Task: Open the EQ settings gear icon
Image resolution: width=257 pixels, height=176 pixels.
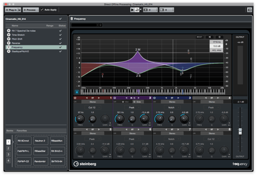Action: [x=220, y=37]
